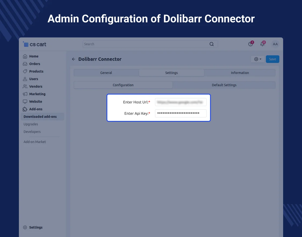Open Settings at sidebar bottom
Image resolution: width=302 pixels, height=237 pixels.
(36, 227)
